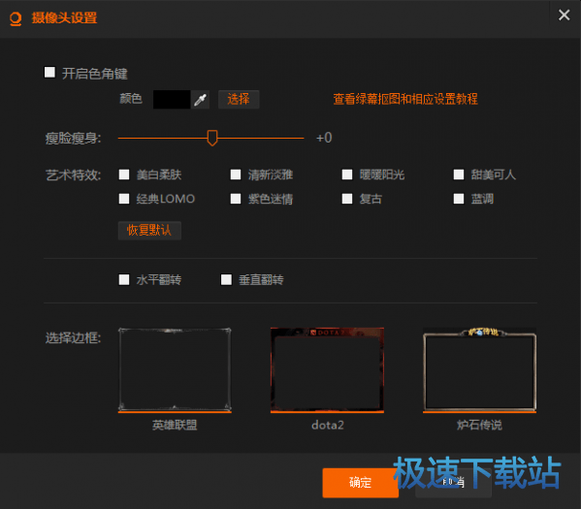
Task: Click the 瘦脸瘦身 slider handle
Action: tap(212, 138)
